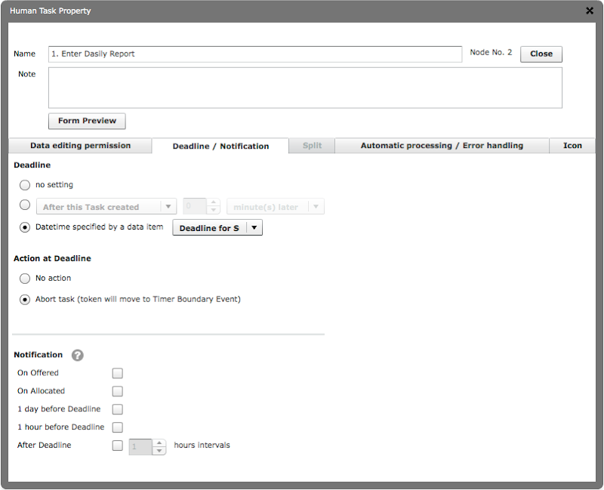Choose No action at Deadline
The height and width of the screenshot is (490, 604).
pyautogui.click(x=23, y=278)
